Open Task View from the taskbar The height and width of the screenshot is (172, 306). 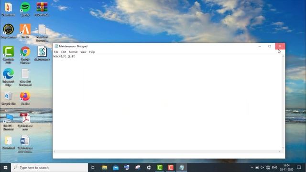click(93, 168)
